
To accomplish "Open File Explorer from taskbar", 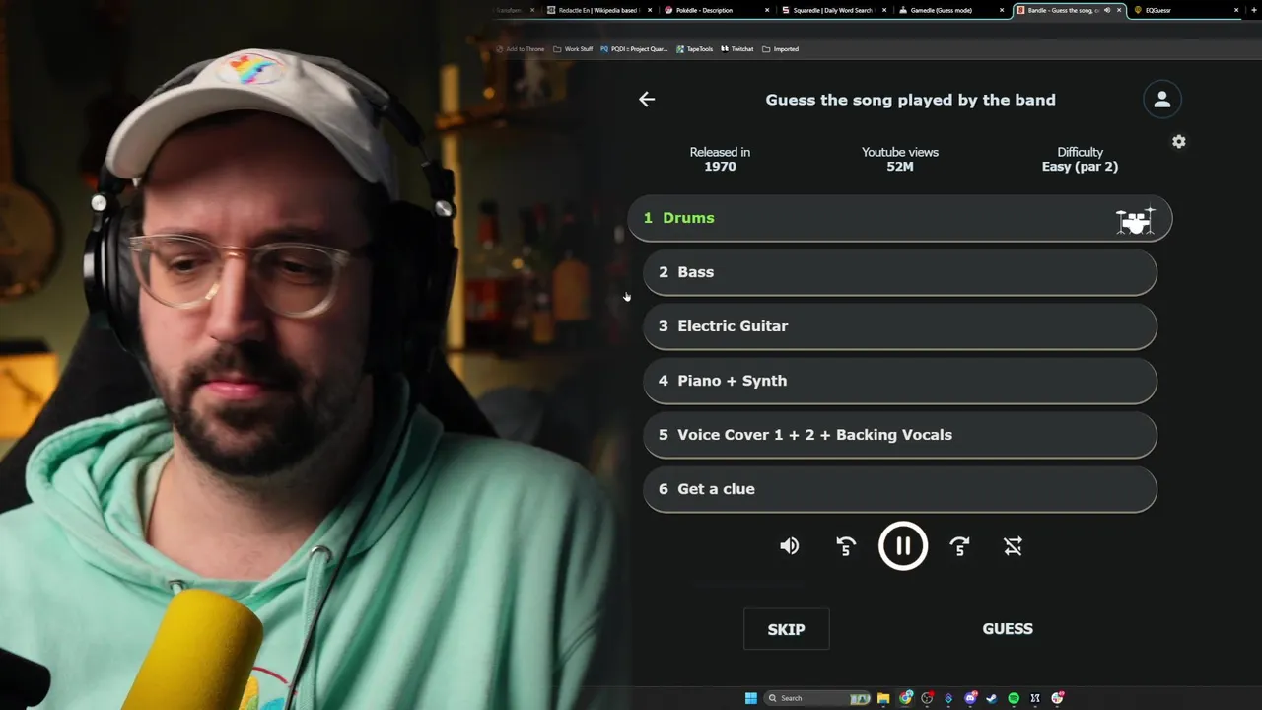I will [884, 698].
